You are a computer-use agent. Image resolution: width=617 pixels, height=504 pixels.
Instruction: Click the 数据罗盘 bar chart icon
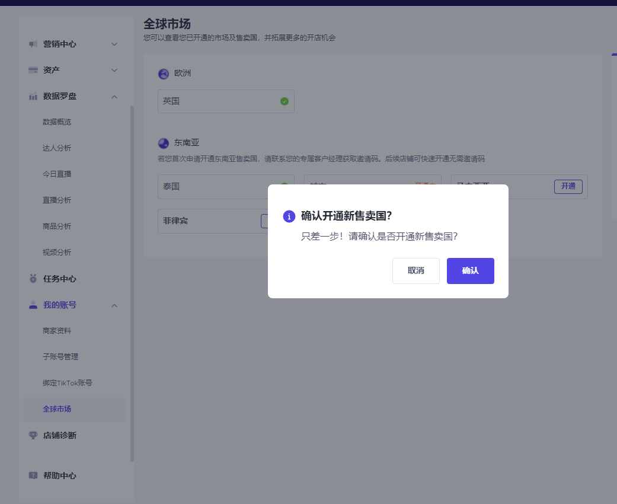33,96
